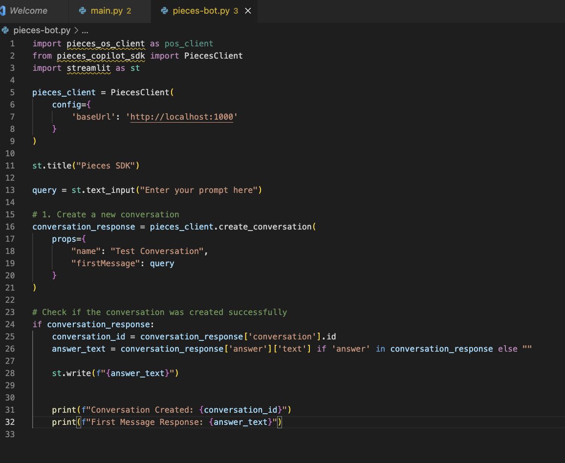
Task: Open the breadcrumb chevron after pieces-bot.py
Action: (76, 30)
